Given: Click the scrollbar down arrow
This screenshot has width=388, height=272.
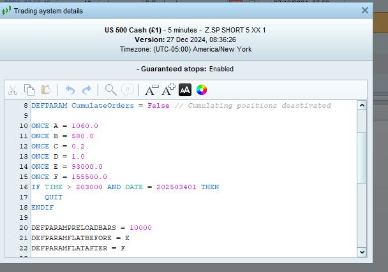Looking at the screenshot, I should (362, 252).
